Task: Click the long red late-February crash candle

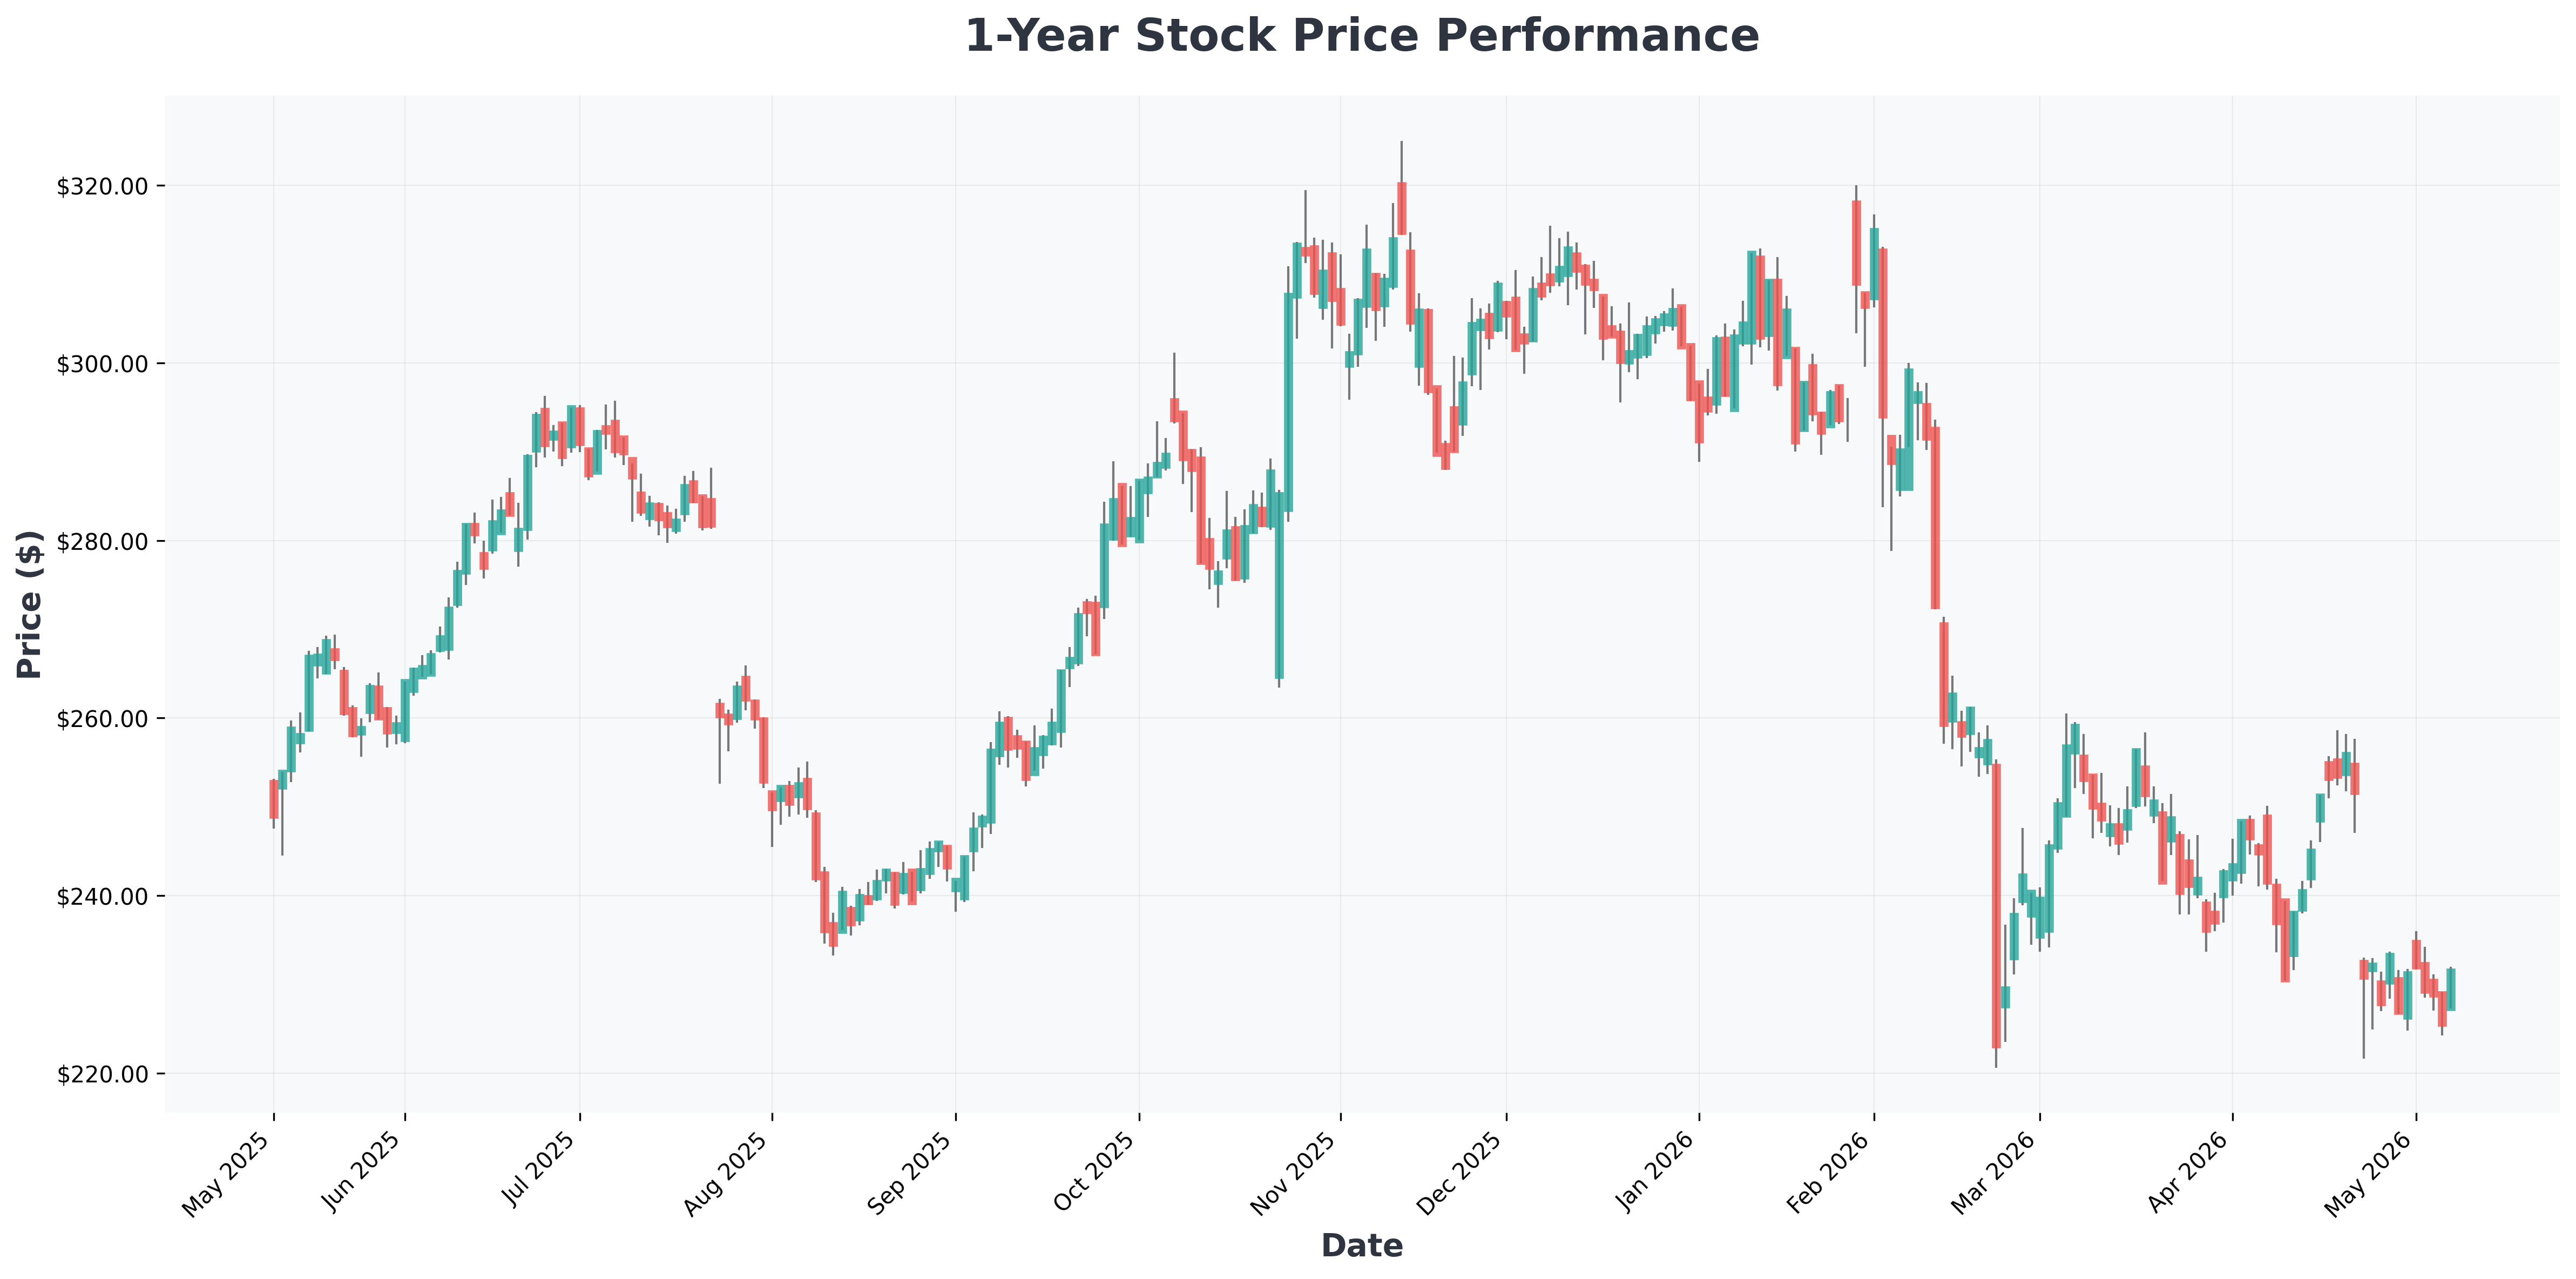Action: 1996,905
